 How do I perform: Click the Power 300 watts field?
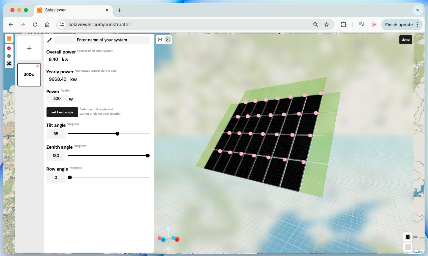tap(57, 99)
